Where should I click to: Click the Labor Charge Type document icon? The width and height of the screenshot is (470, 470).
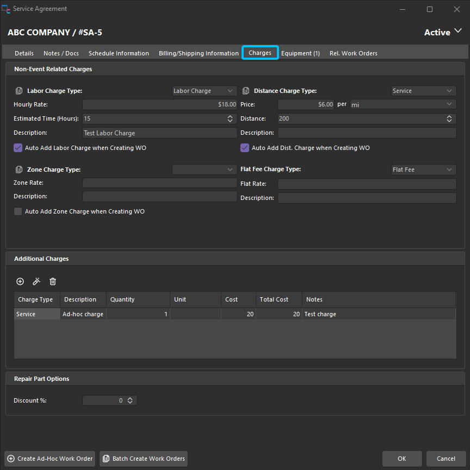19,91
